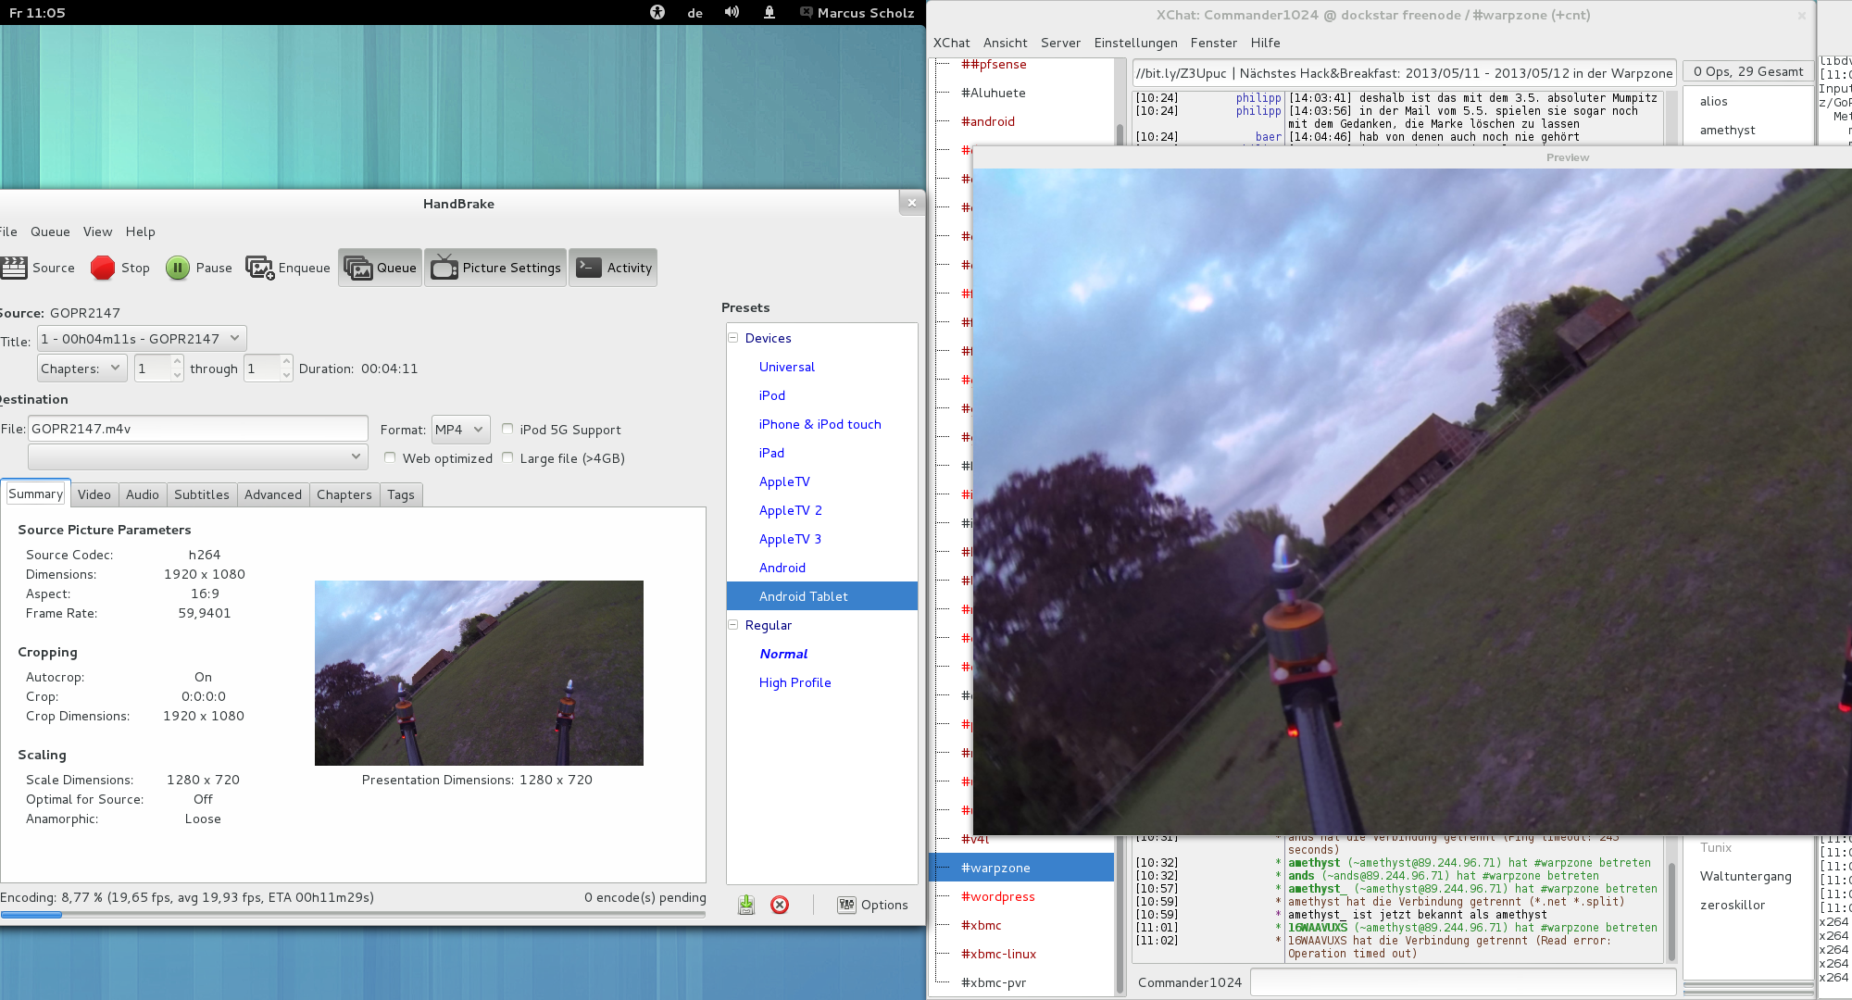Click the volume icon in the top bar
The width and height of the screenshot is (1852, 1000).
[732, 12]
